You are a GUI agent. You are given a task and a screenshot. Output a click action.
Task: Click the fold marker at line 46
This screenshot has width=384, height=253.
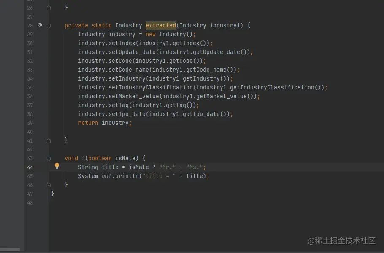tap(48, 185)
